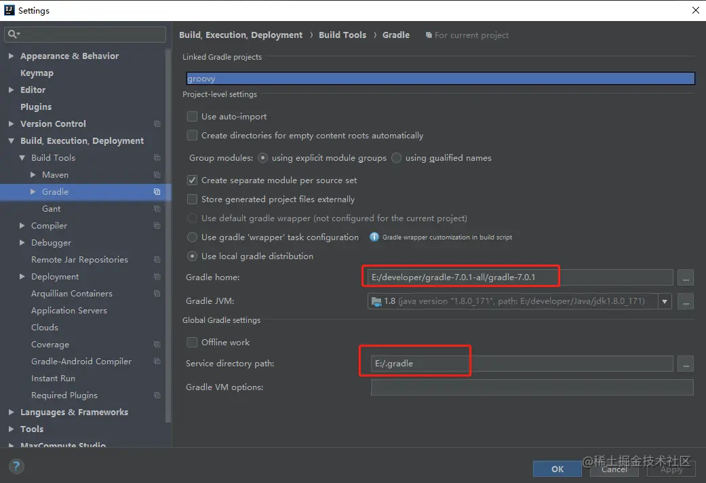Click the project-level icon next to Deployment
706x483 pixels.
(157, 277)
